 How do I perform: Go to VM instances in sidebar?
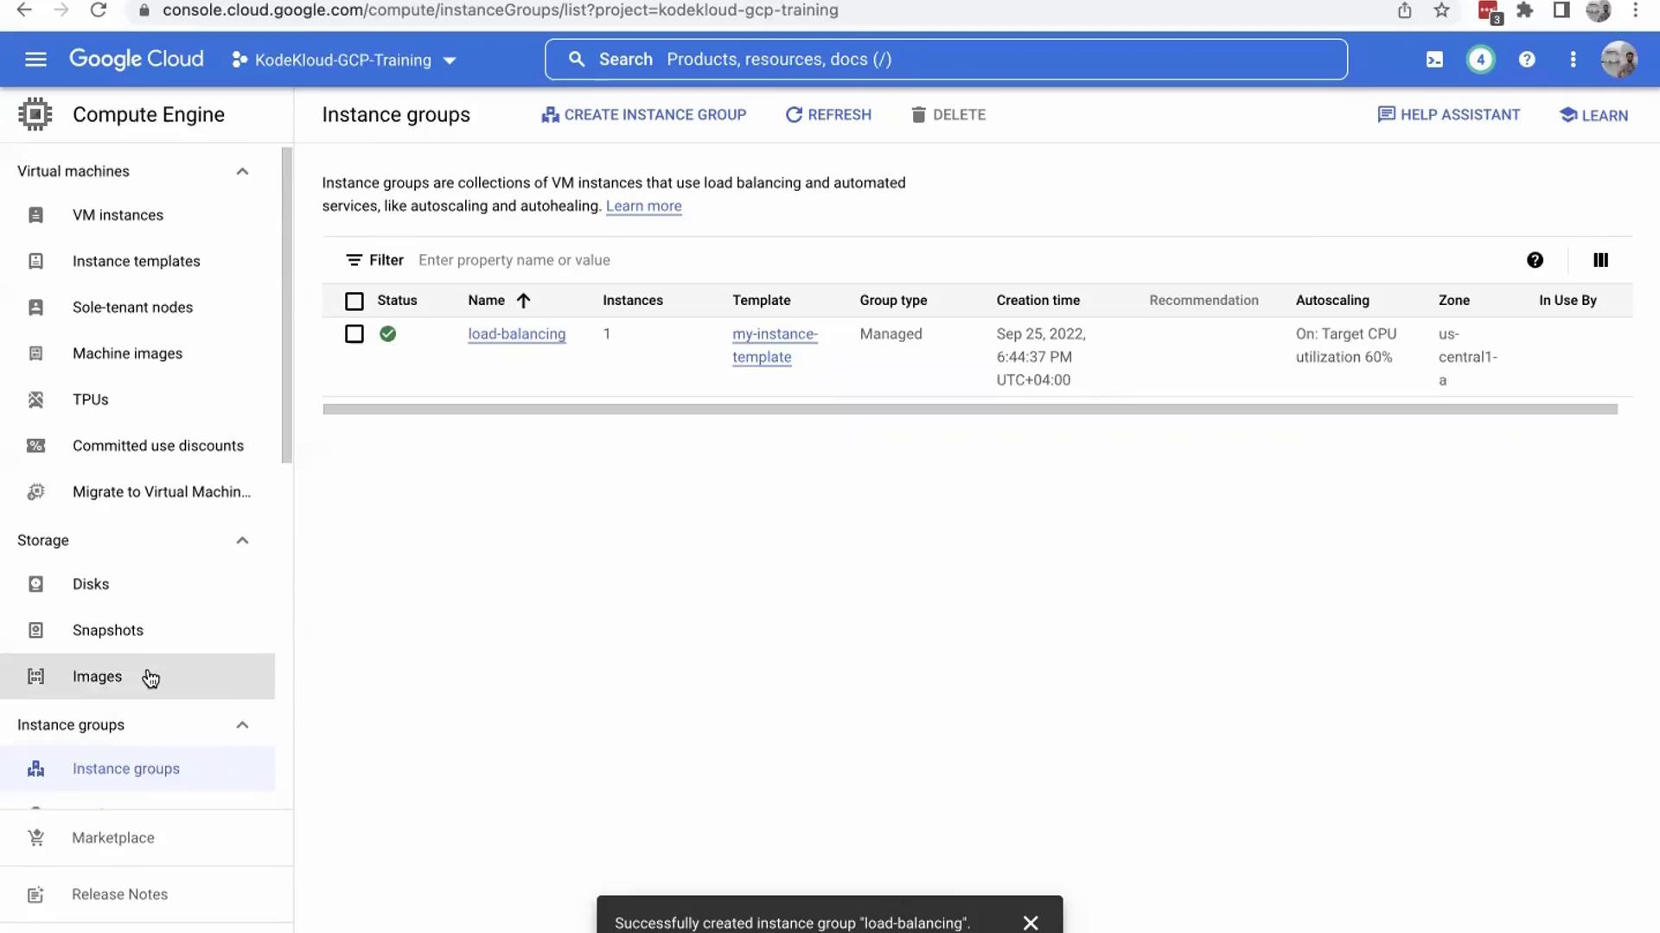coord(118,215)
